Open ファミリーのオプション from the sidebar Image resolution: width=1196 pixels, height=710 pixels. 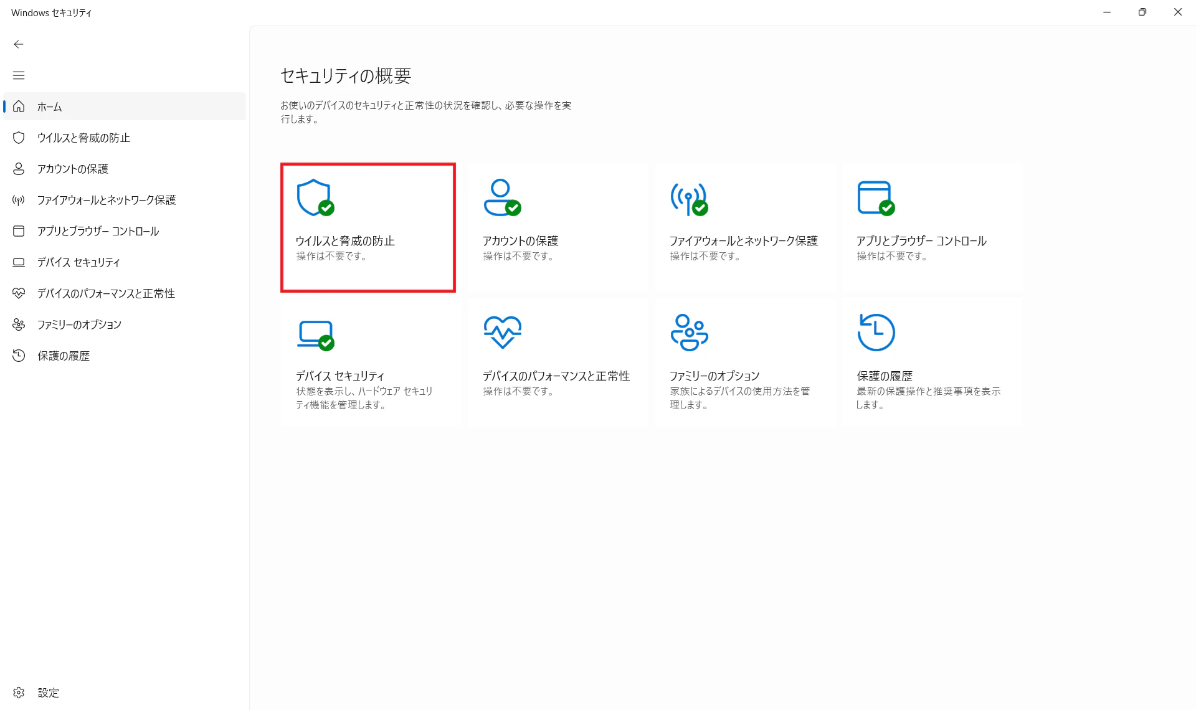(x=125, y=324)
